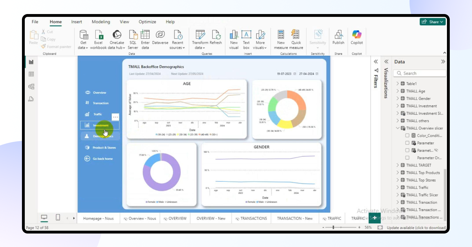
Task: Open the File menu
Action: coord(35,22)
